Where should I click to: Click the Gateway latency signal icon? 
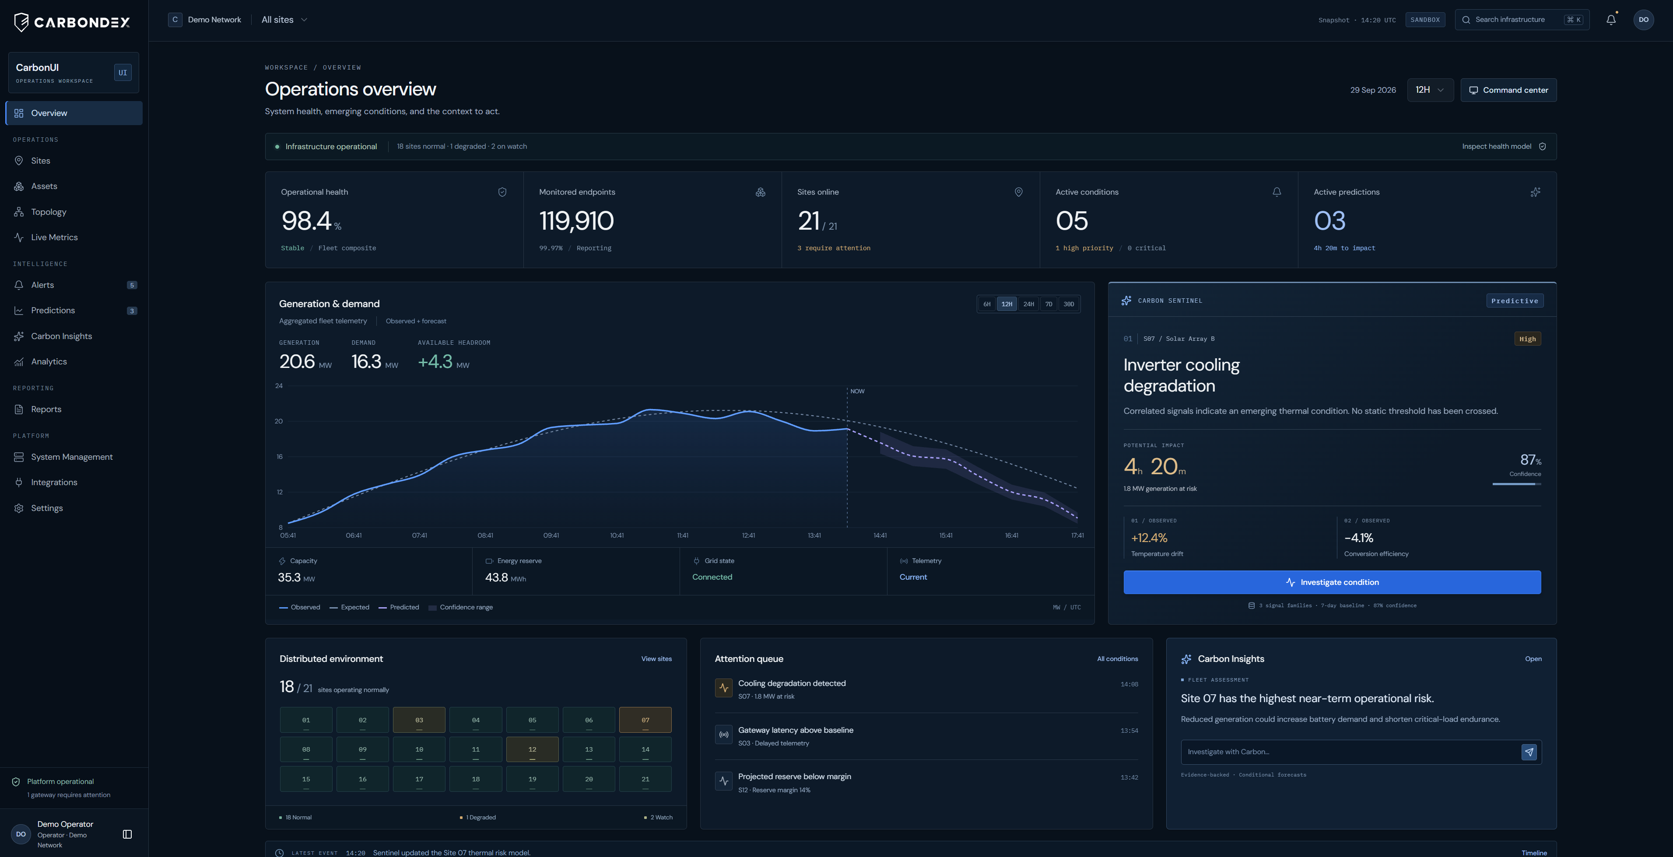tap(723, 735)
